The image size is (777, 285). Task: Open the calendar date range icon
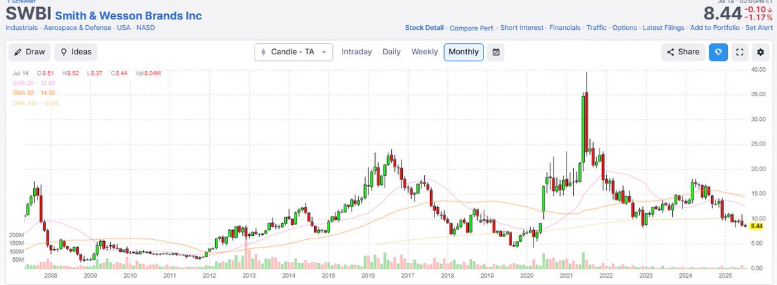pyautogui.click(x=495, y=52)
